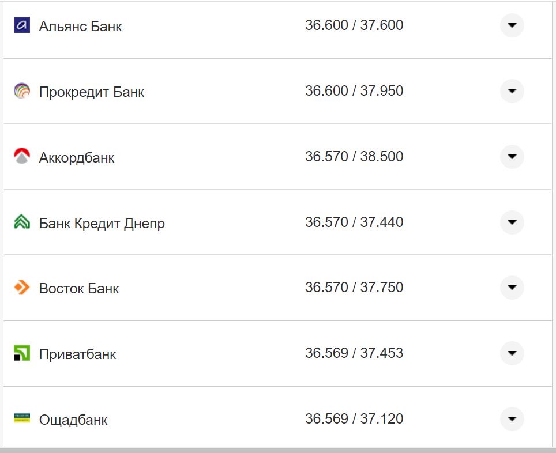Screen dimensions: 556x453
Task: Expand the Прокредит Банк rate details
Action: point(512,91)
